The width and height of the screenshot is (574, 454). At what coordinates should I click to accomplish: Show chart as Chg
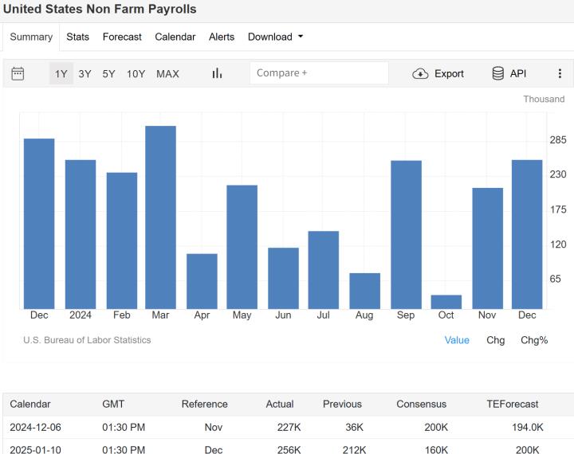(x=495, y=340)
